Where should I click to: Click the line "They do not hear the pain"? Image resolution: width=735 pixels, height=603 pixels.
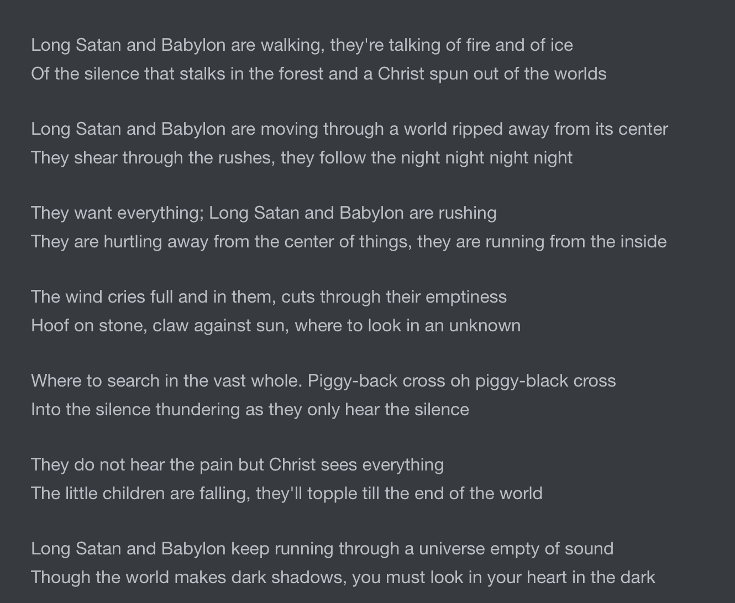point(237,464)
